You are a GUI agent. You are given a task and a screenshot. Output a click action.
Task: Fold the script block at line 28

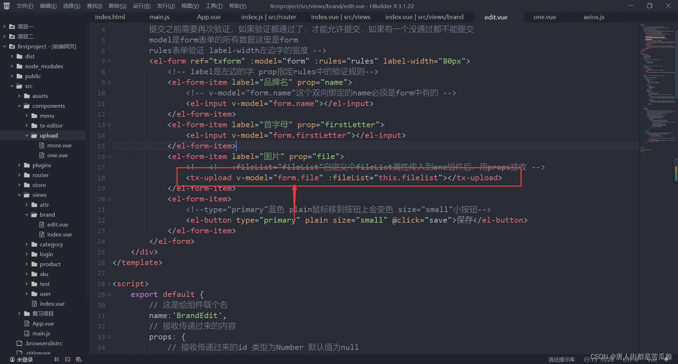pyautogui.click(x=109, y=284)
